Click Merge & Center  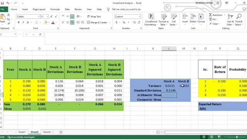(97, 22)
